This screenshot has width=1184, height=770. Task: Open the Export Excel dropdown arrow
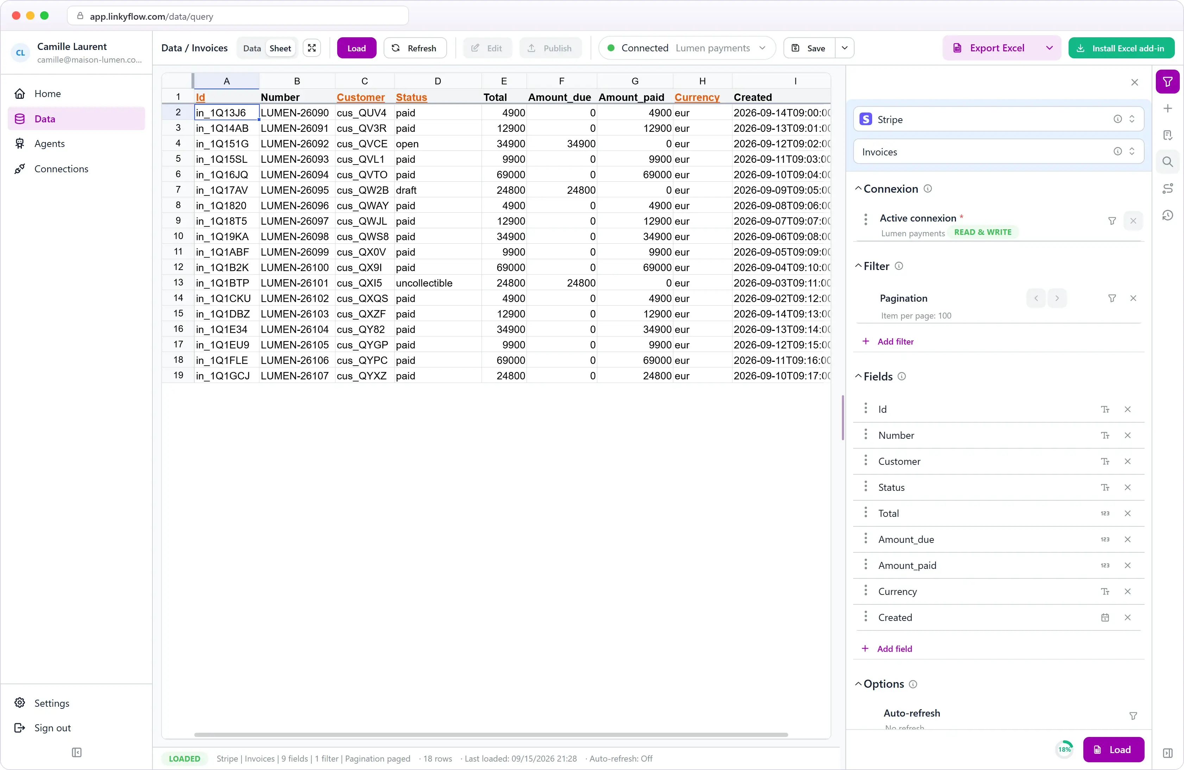click(x=1049, y=48)
